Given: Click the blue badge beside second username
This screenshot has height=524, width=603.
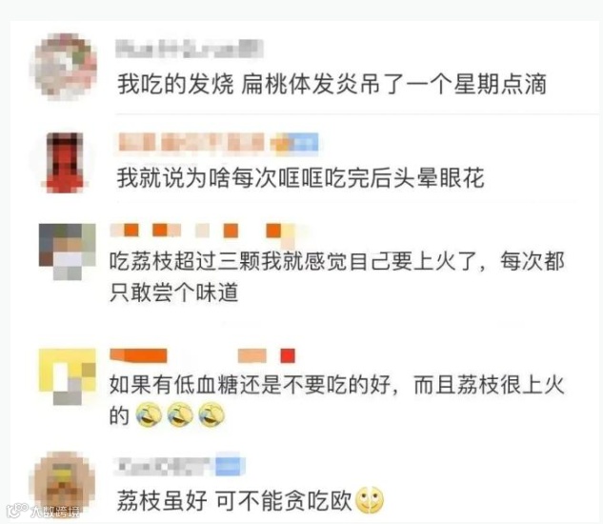Looking at the screenshot, I should [295, 142].
